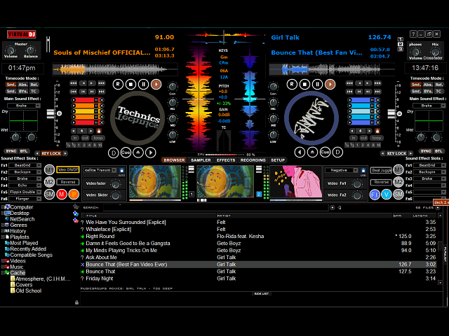The image size is (449, 336).
Task: Click the D button on right deck
Action: click(337, 153)
